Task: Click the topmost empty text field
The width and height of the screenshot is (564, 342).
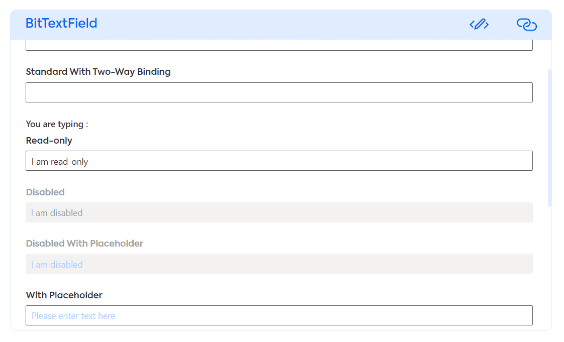Action: pyautogui.click(x=279, y=45)
